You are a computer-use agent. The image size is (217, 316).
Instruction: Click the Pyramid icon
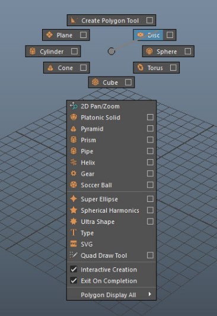coord(74,128)
